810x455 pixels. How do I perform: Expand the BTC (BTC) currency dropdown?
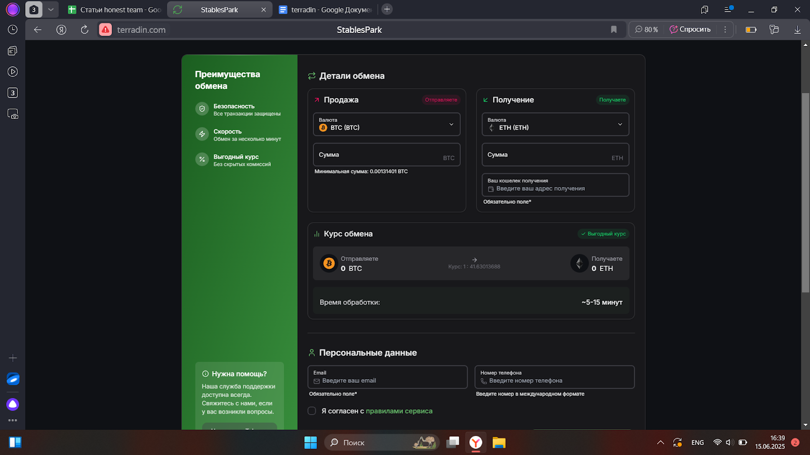pos(387,124)
